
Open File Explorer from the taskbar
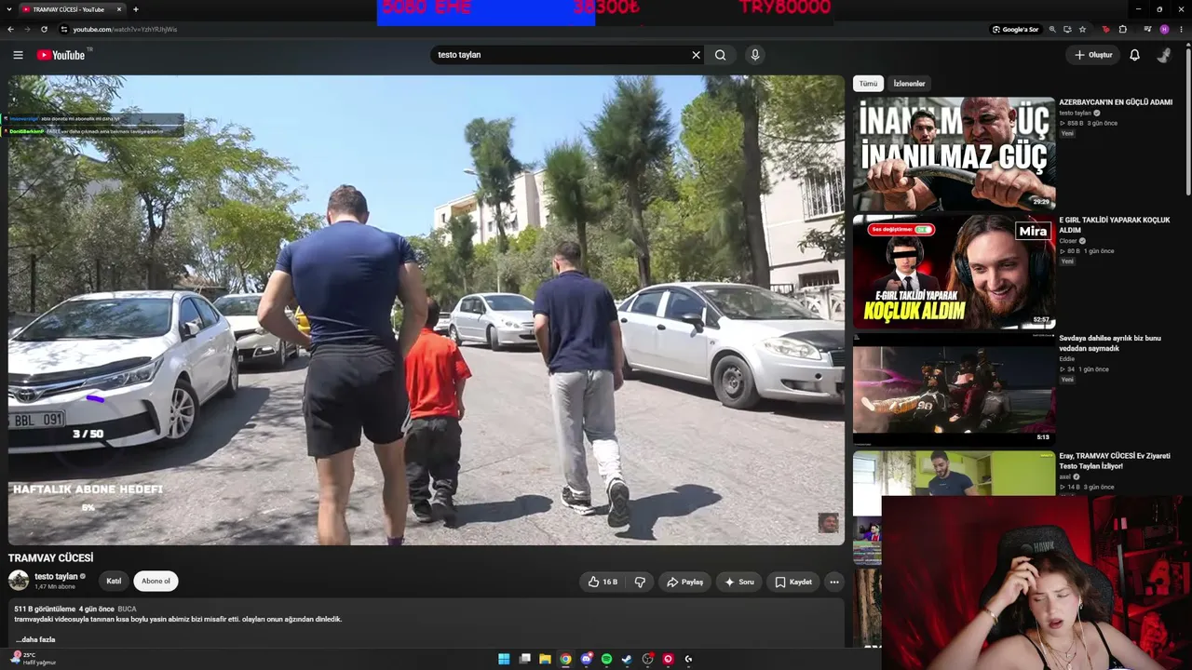point(545,659)
